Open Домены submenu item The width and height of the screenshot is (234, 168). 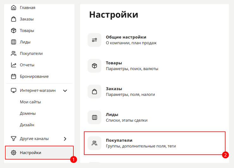(28, 113)
